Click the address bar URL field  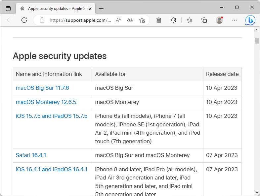pyautogui.click(x=80, y=20)
